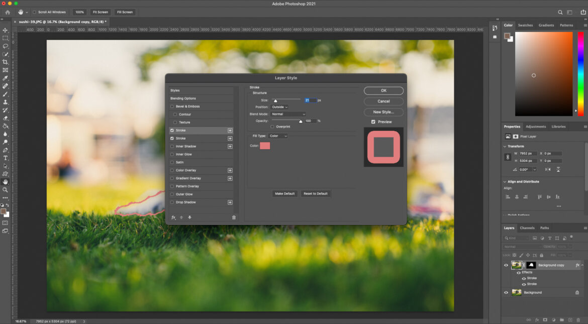Screen dimensions: 588x324
Task: Select the Lasso tool
Action: pyautogui.click(x=6, y=46)
